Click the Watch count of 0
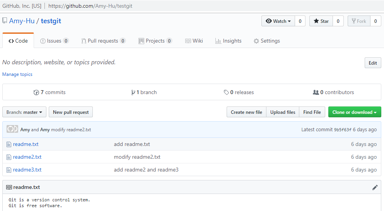 point(300,21)
